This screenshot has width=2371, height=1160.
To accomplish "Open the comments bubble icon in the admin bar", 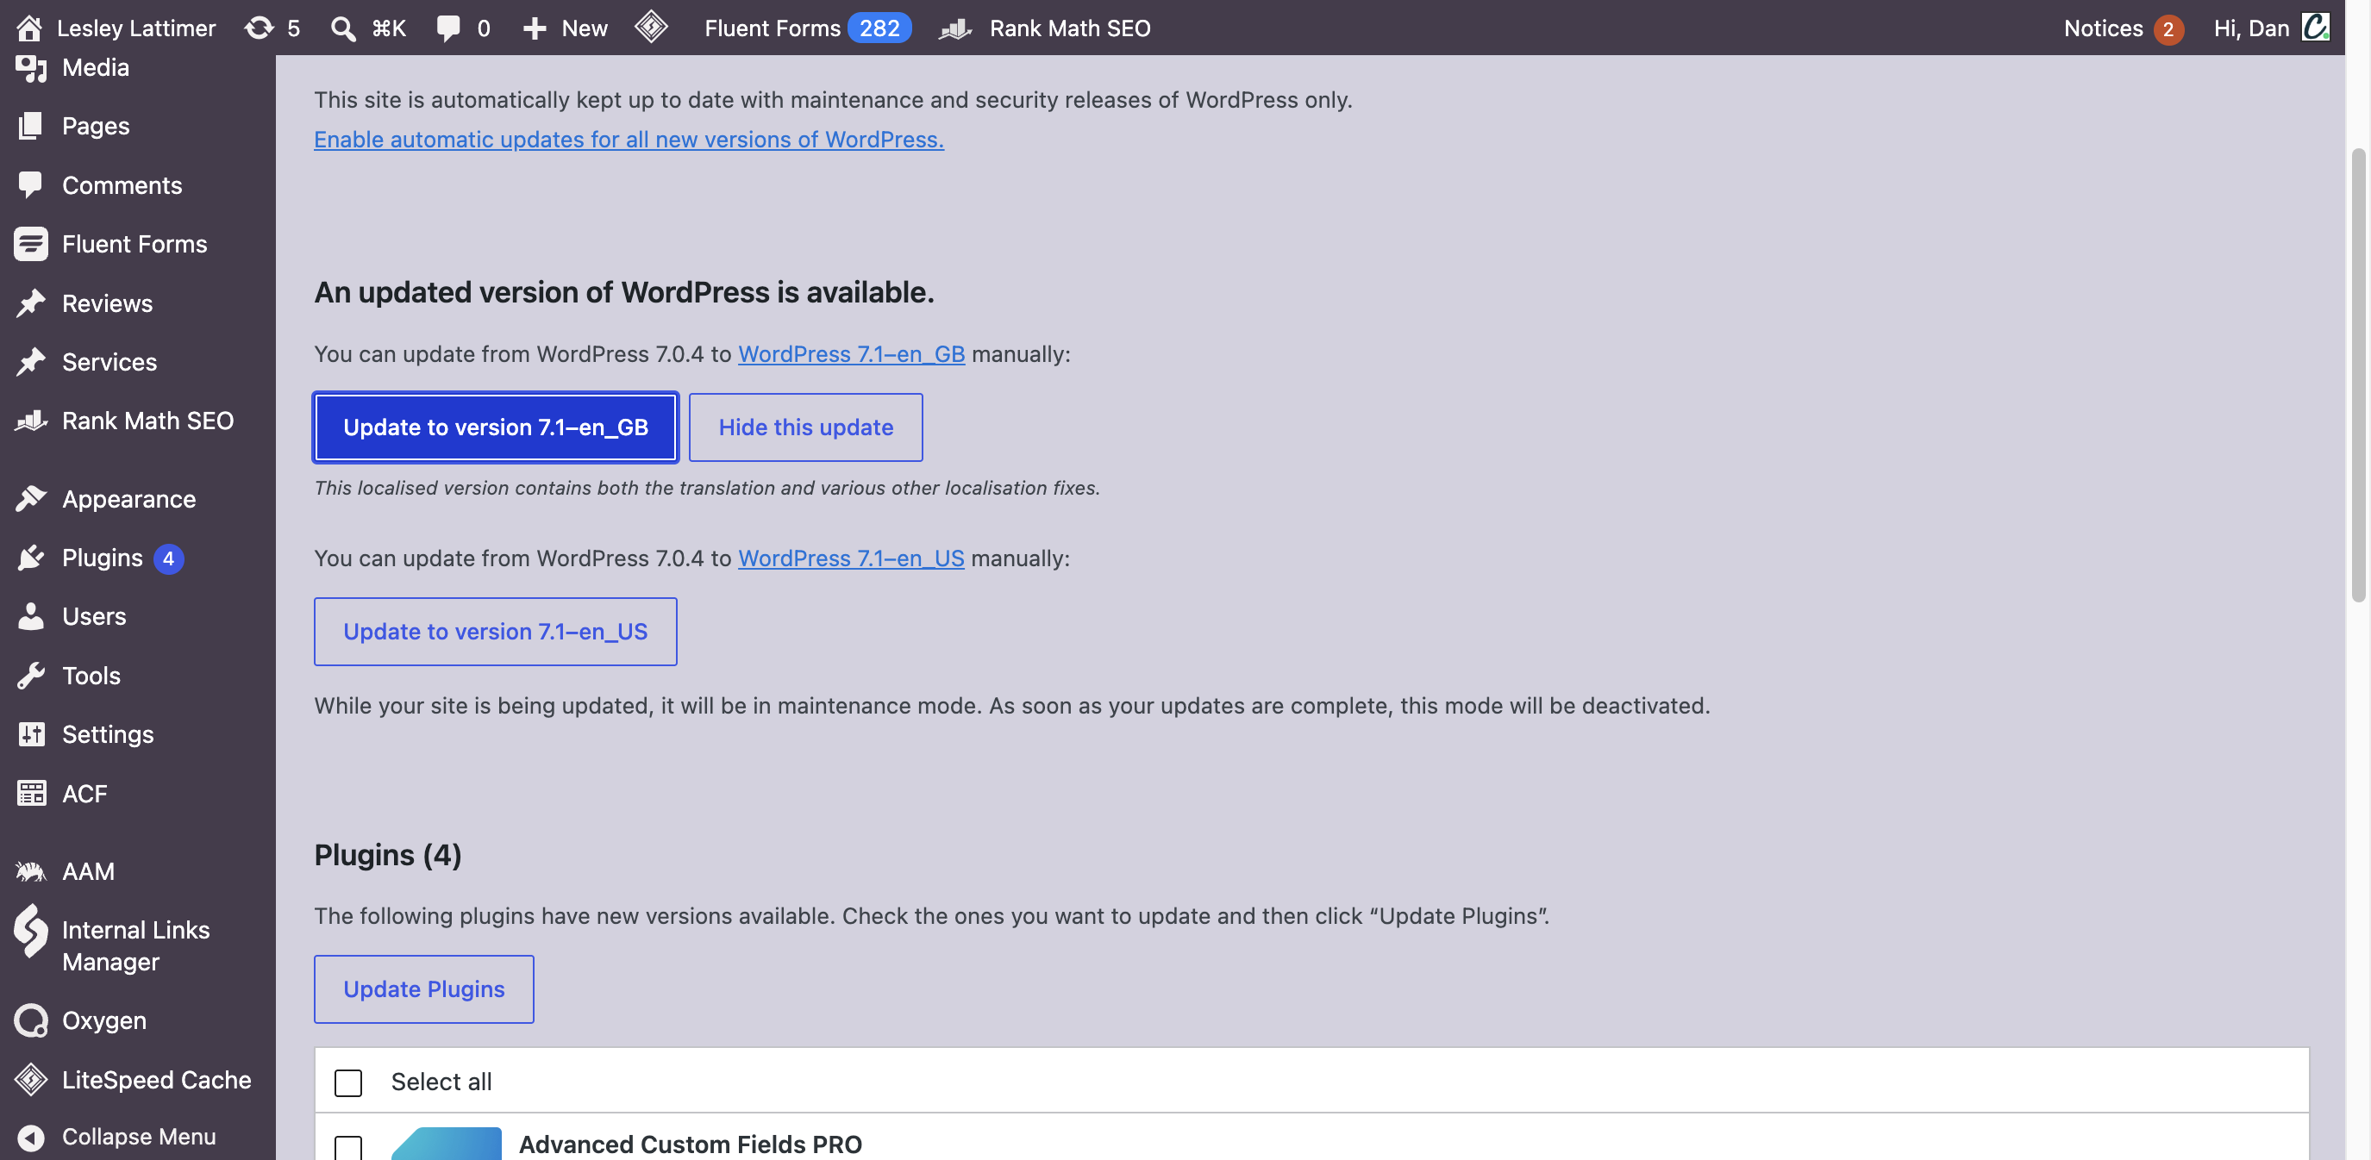I will 448,28.
